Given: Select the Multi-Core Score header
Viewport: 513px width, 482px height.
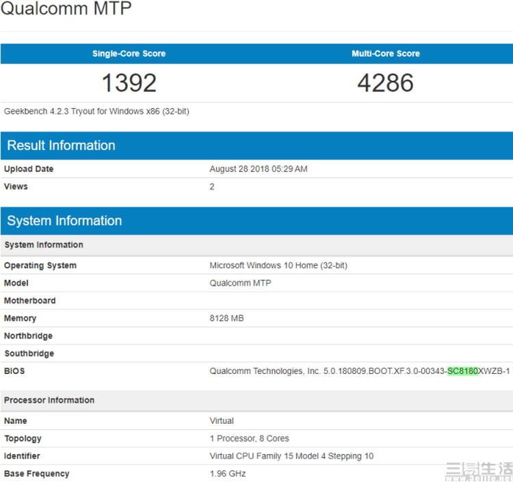Looking at the screenshot, I should [x=386, y=53].
